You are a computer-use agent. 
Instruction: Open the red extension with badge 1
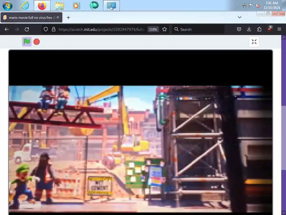270,29
